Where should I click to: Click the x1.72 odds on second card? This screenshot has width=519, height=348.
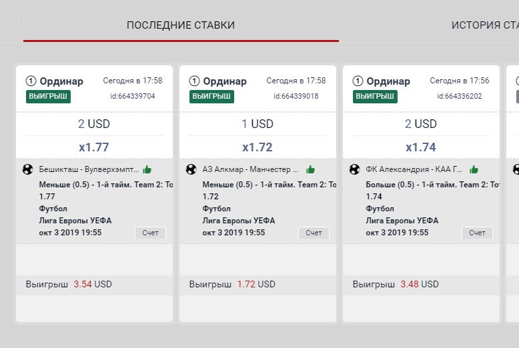tap(257, 147)
